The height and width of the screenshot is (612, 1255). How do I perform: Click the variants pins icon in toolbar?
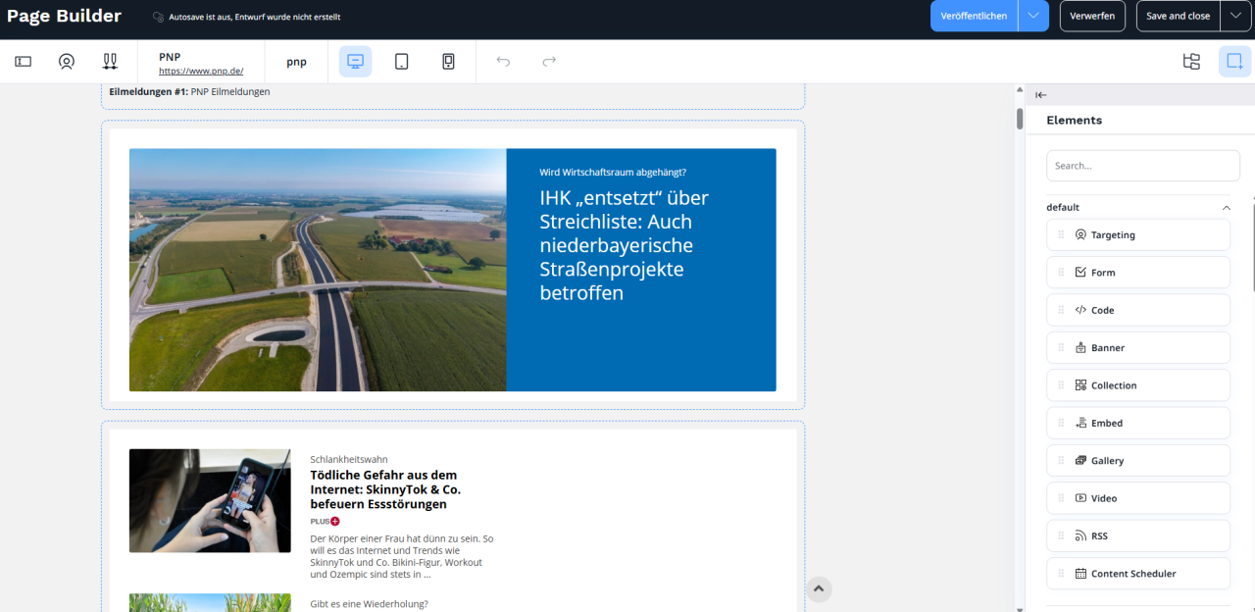110,61
